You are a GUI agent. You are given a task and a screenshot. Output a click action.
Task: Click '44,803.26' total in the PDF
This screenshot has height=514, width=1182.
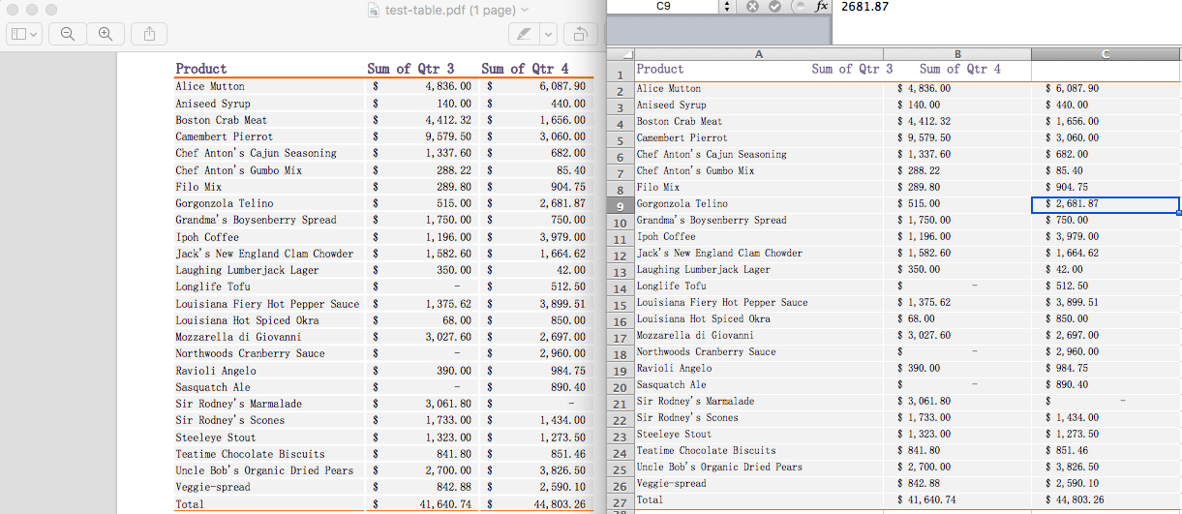pyautogui.click(x=560, y=504)
